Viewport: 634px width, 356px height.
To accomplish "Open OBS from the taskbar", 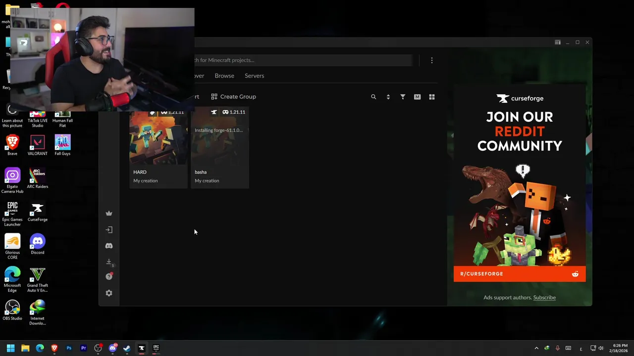I will [98, 348].
